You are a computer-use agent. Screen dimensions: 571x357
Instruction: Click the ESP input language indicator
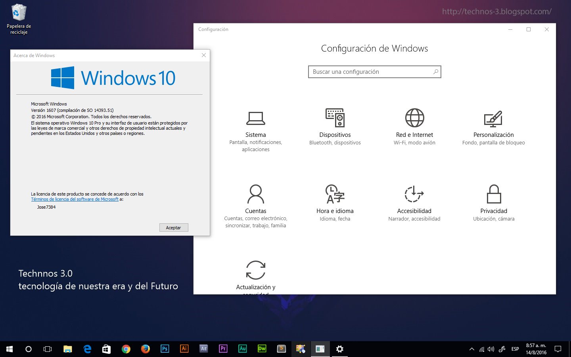[x=515, y=349]
